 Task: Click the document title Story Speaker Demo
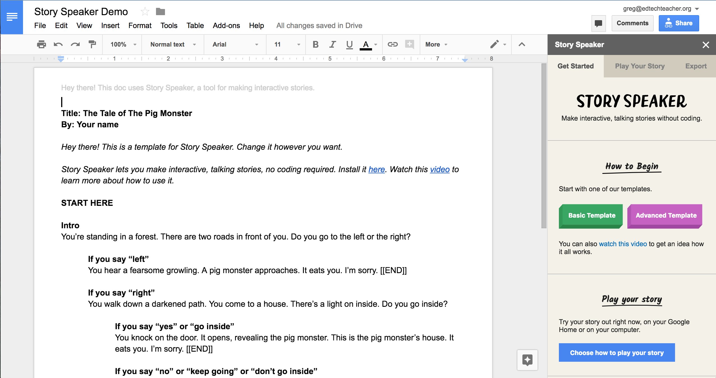(x=81, y=12)
